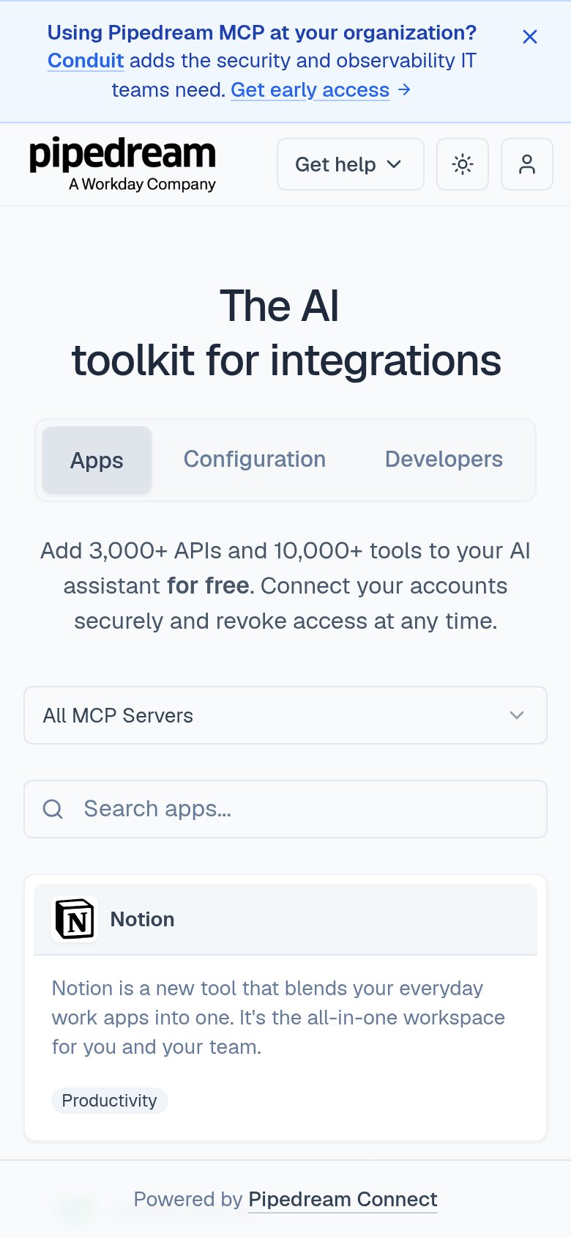This screenshot has width=571, height=1237.
Task: Switch to the Configuration tab
Action: (255, 459)
